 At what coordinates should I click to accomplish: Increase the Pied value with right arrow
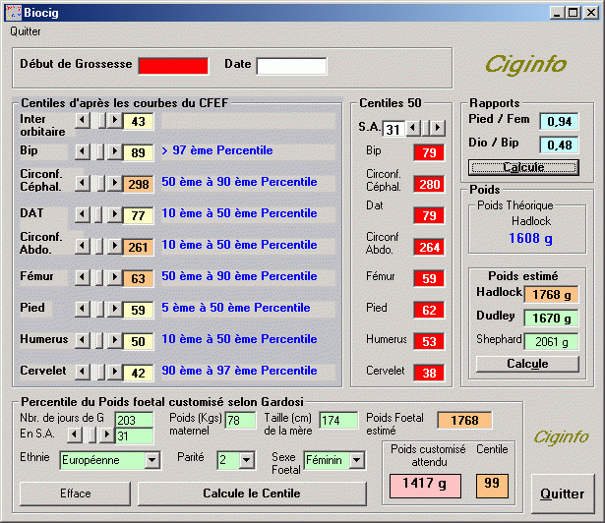tap(114, 310)
